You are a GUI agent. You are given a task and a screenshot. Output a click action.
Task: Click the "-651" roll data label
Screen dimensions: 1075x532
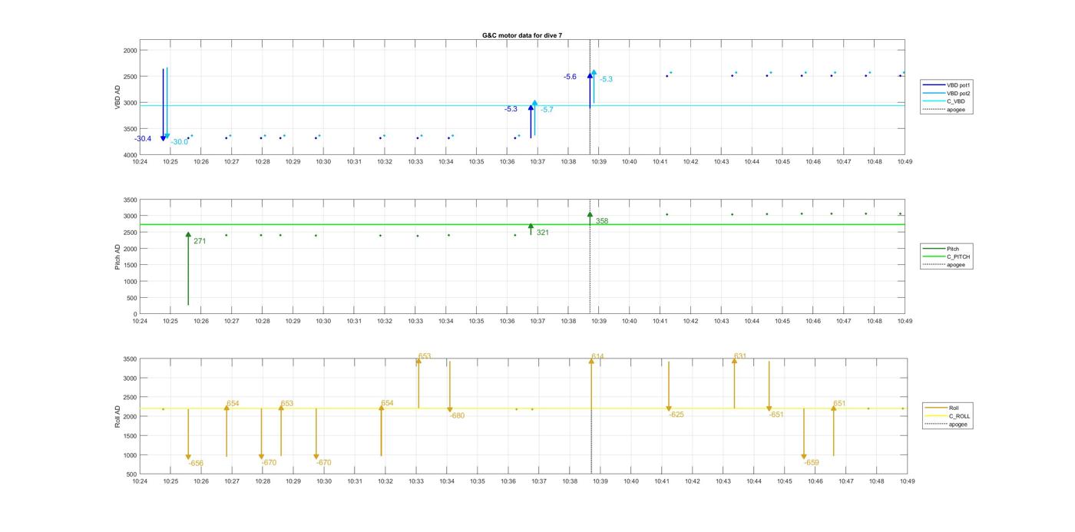pyautogui.click(x=776, y=415)
